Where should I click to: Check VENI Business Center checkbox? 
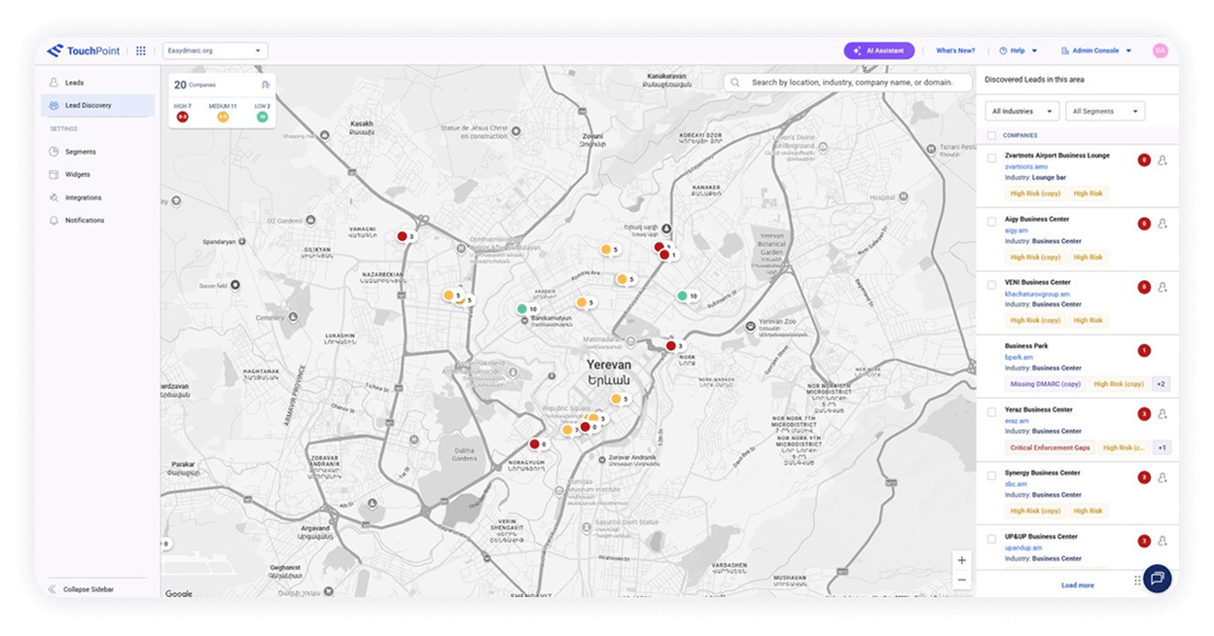(x=991, y=285)
